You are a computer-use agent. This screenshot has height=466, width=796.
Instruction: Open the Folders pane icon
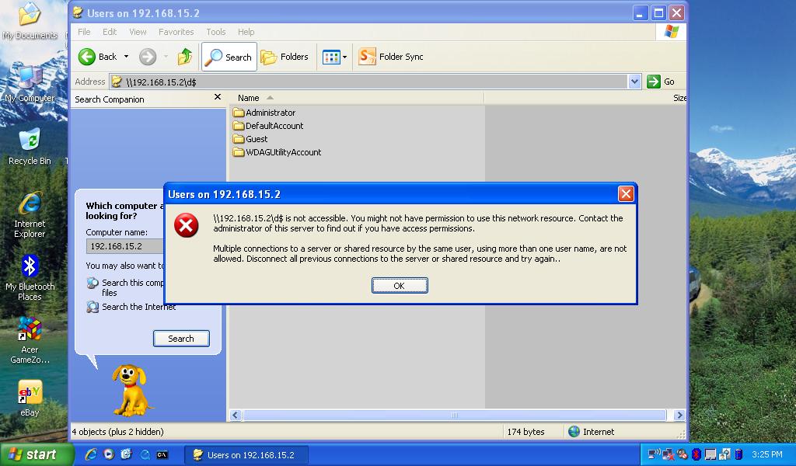point(285,56)
